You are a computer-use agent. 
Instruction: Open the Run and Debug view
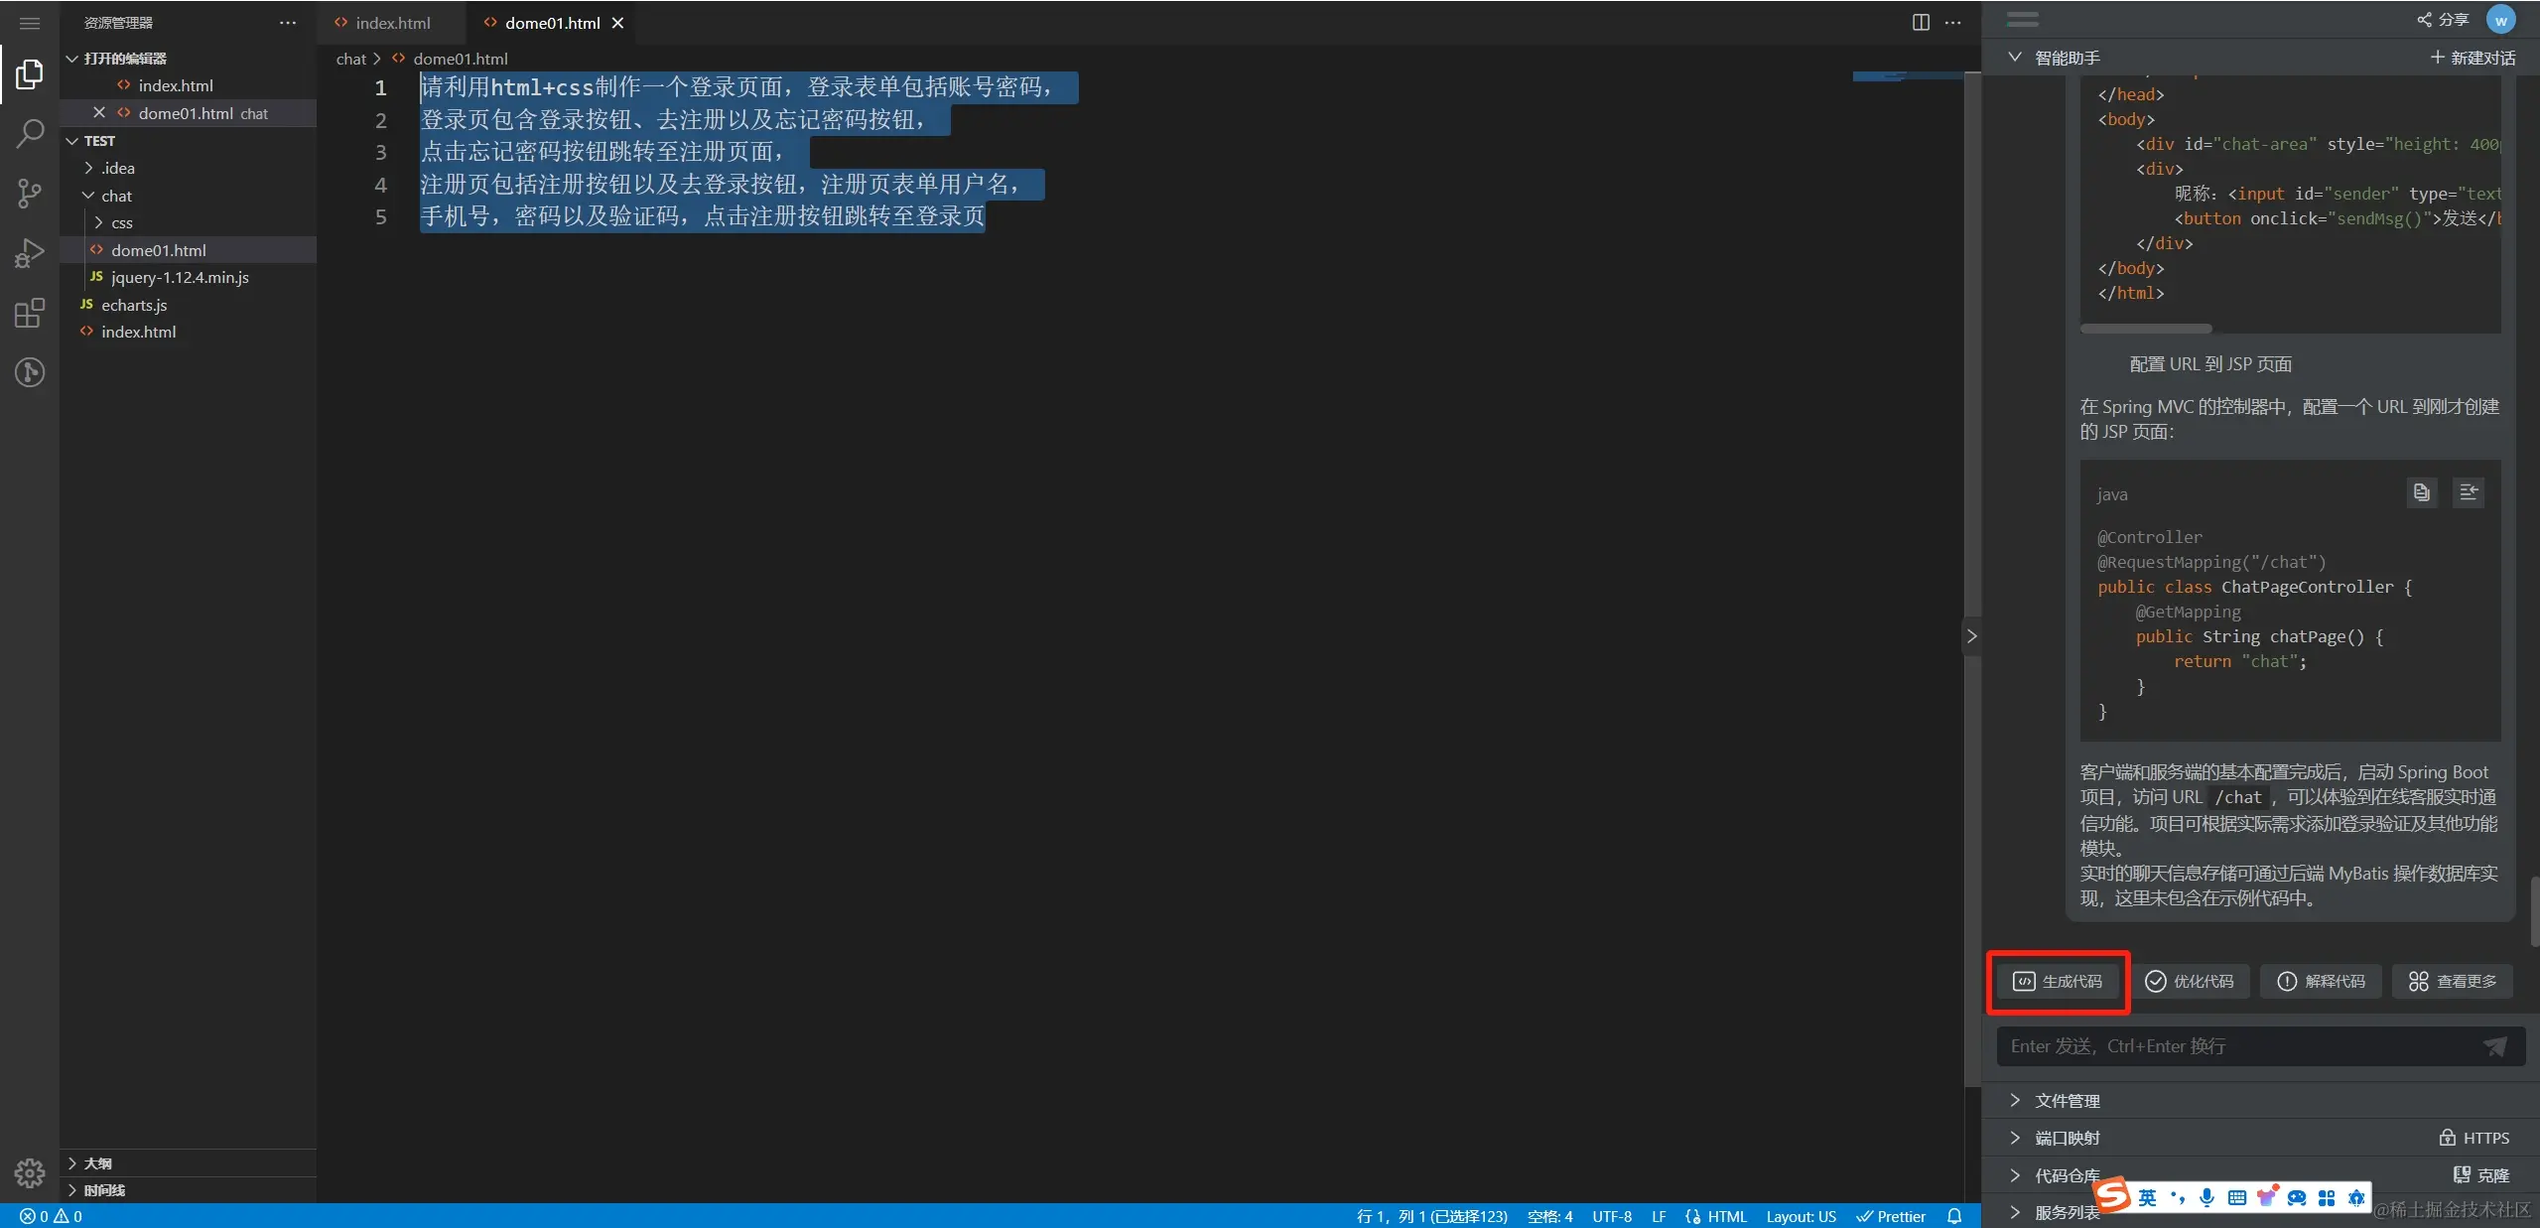(x=30, y=253)
